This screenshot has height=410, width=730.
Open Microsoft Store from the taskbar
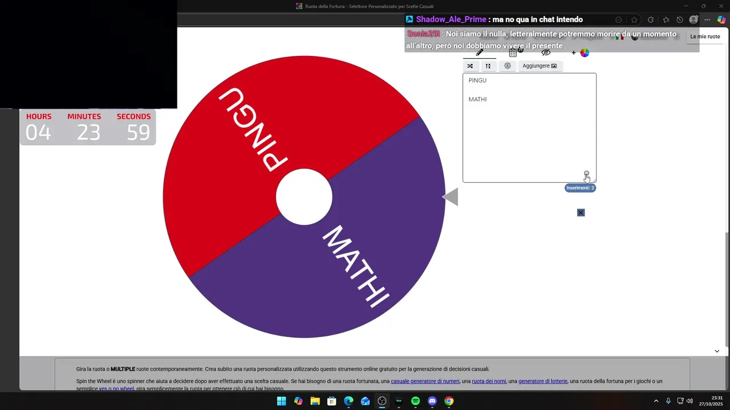point(332,401)
